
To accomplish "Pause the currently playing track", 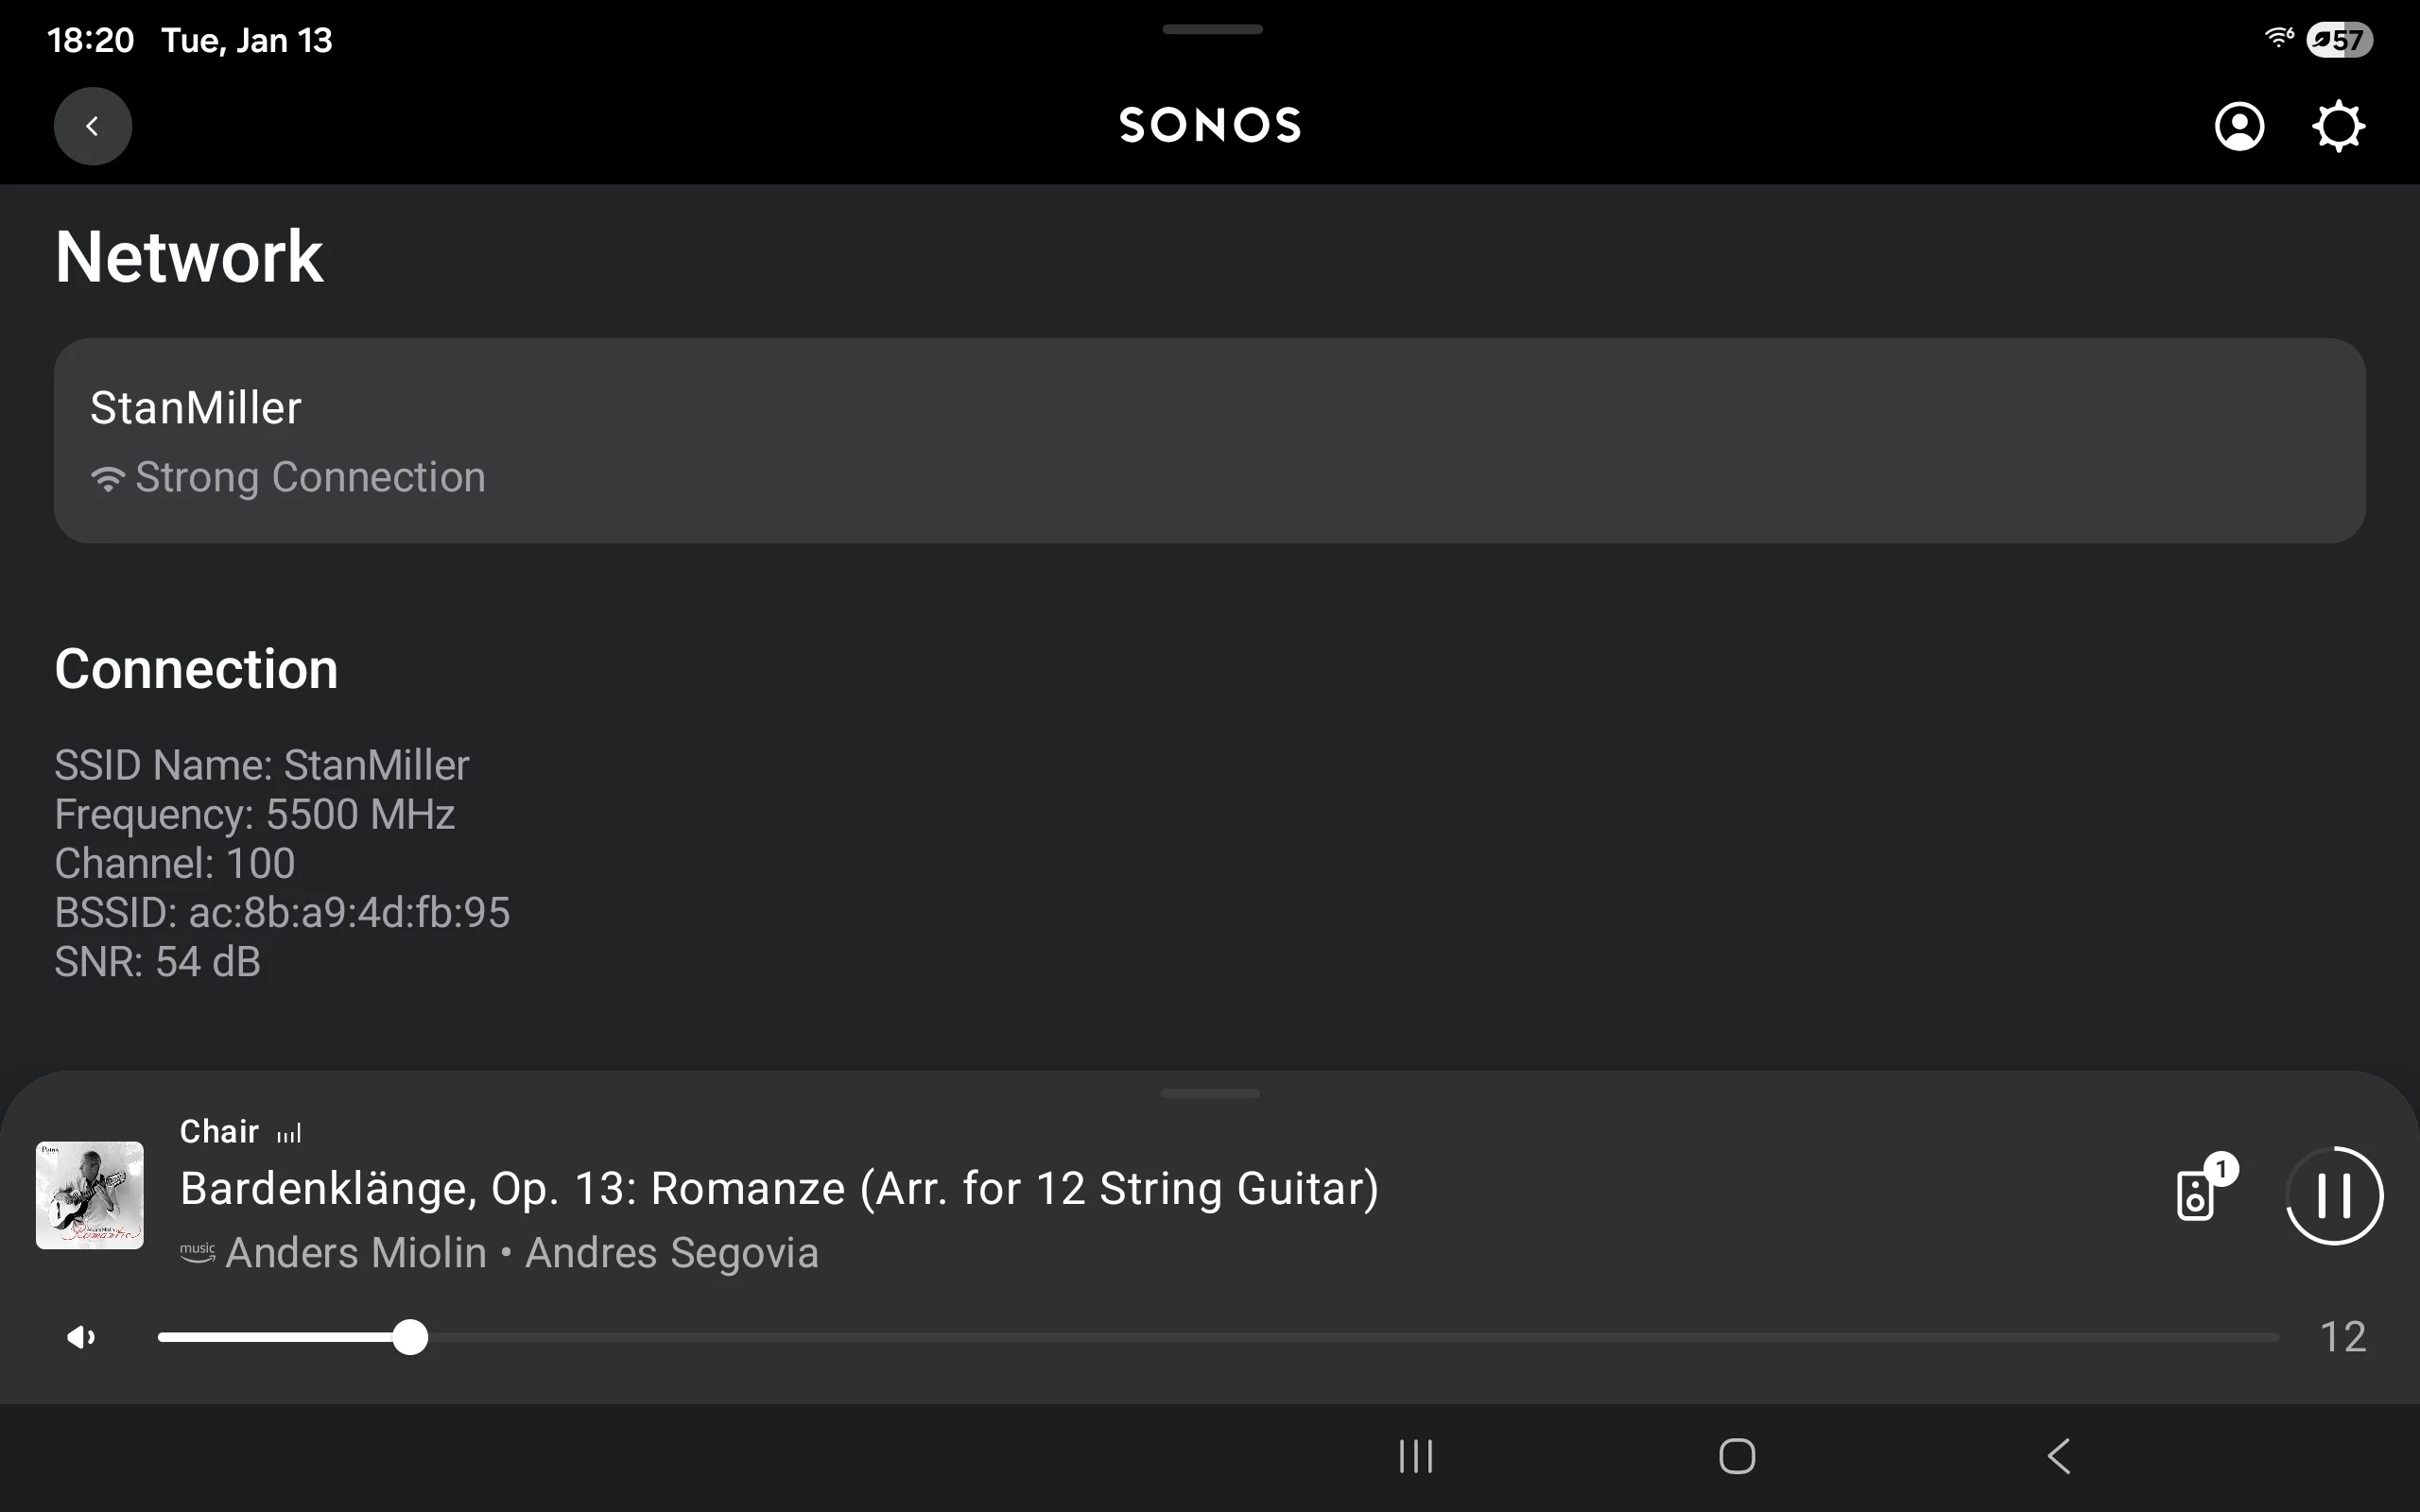I will tap(2334, 1195).
